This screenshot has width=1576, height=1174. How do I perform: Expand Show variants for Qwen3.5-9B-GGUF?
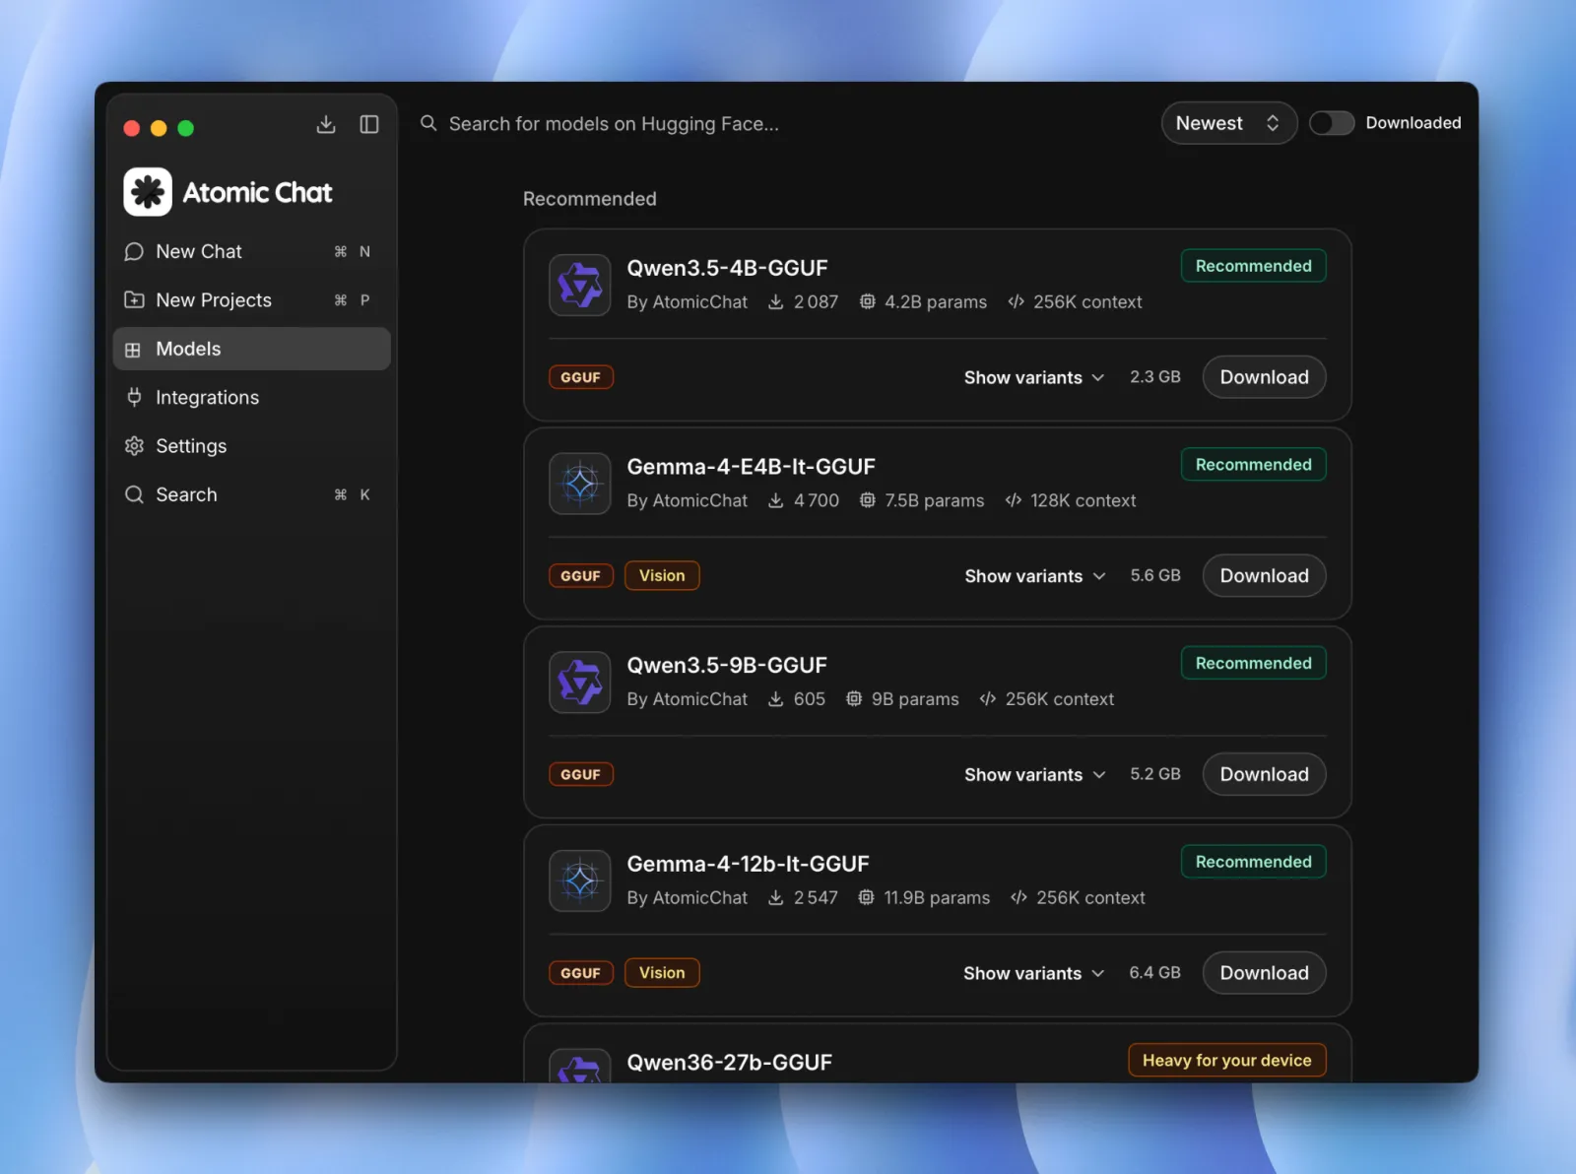click(1034, 774)
